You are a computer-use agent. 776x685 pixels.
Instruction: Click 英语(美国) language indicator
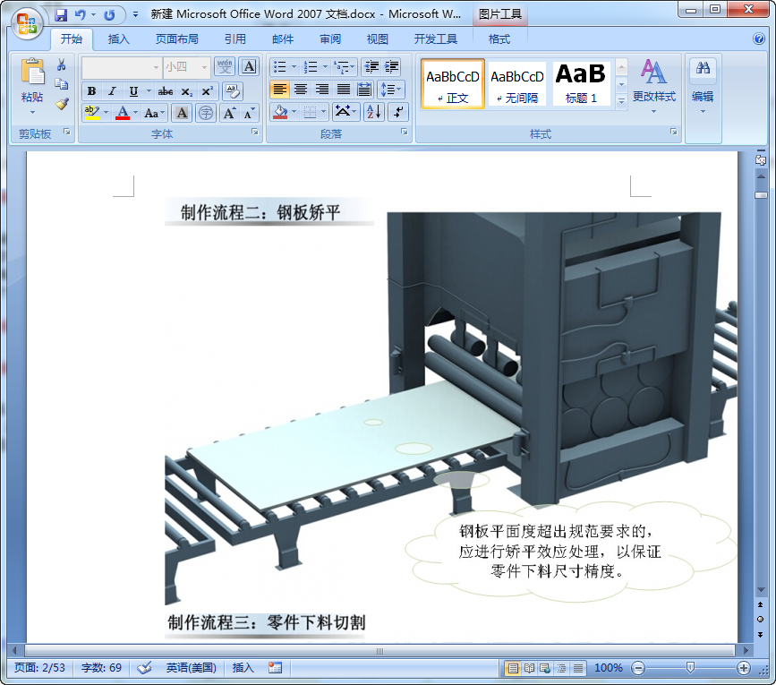(191, 668)
